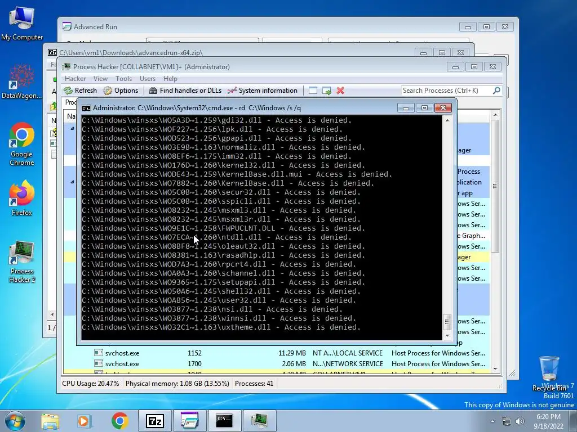Click the cmd.exe title bar icon
577x432 pixels.
(86, 108)
